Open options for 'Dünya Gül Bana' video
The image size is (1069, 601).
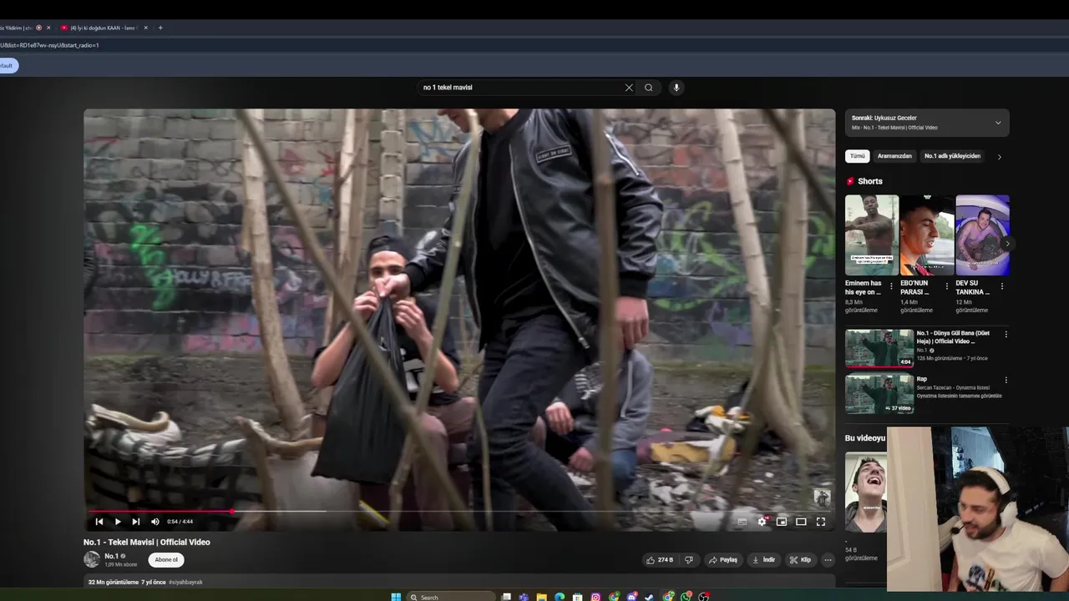coord(1006,334)
